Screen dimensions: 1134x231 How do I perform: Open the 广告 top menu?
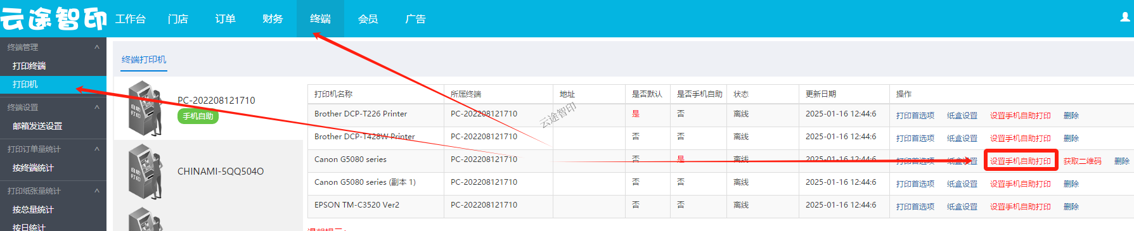tap(415, 19)
